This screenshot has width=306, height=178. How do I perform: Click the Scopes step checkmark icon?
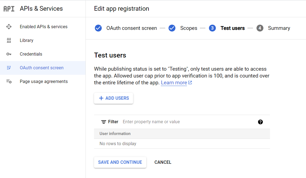pos(172,28)
